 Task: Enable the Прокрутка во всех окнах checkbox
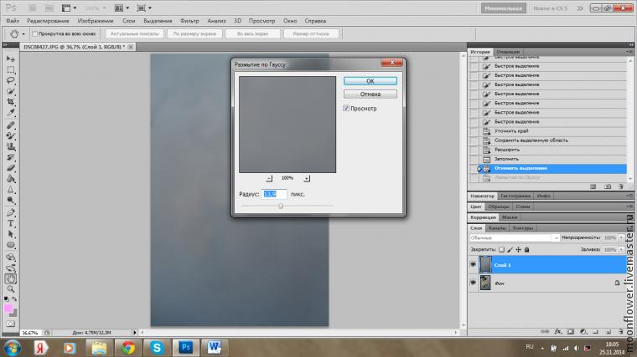tap(35, 34)
